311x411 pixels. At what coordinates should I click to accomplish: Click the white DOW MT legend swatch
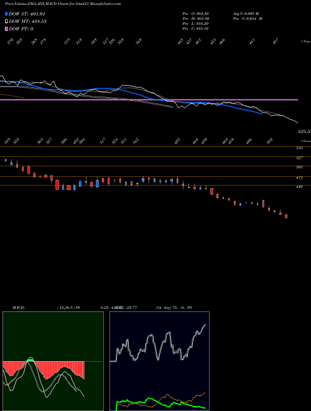(x=7, y=22)
